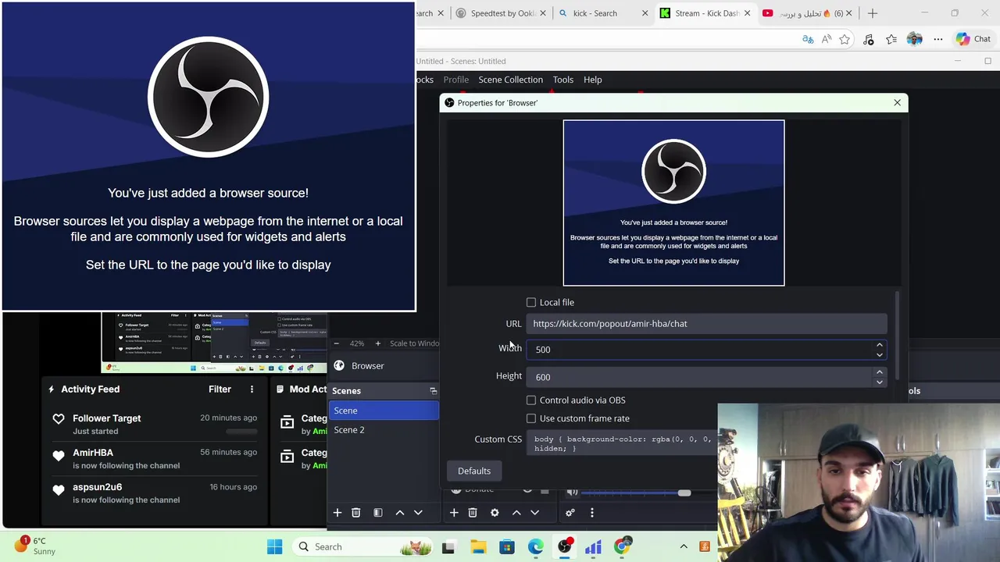
Task: Switch to Stream - Kick Dashboard tab
Action: [704, 13]
